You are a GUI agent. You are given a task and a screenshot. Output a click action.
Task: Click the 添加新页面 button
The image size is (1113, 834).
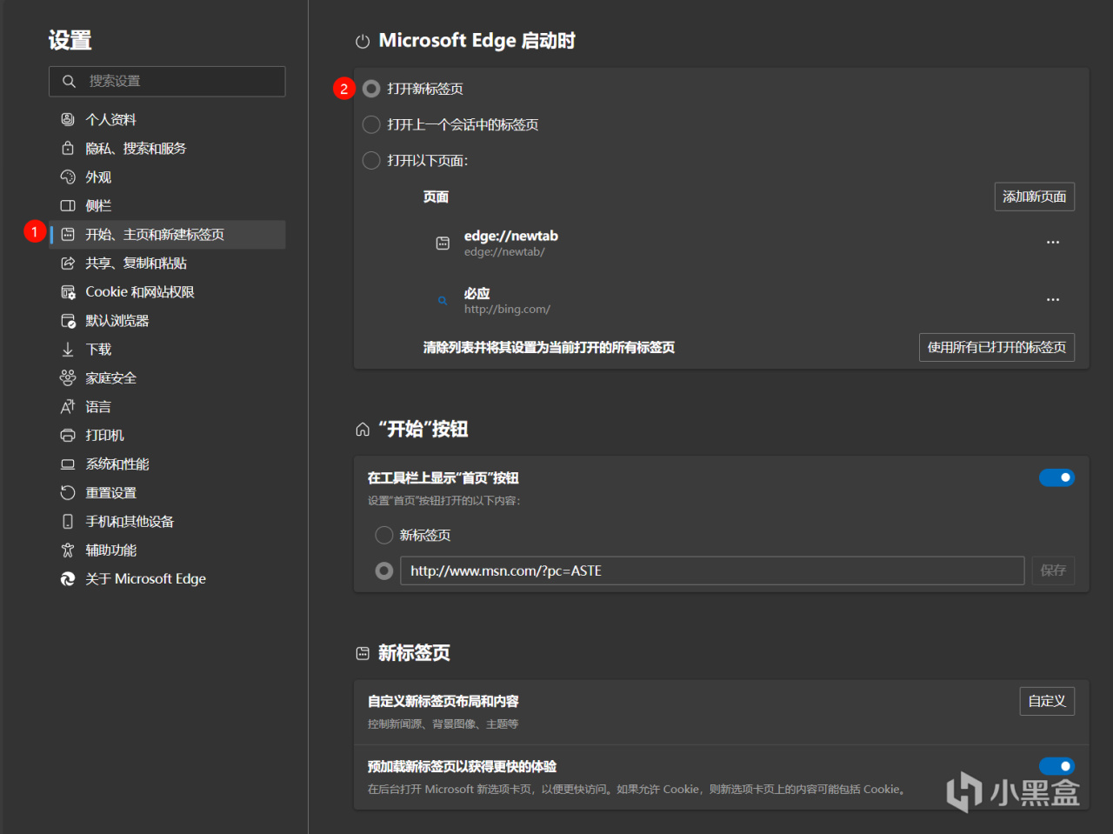click(1035, 197)
